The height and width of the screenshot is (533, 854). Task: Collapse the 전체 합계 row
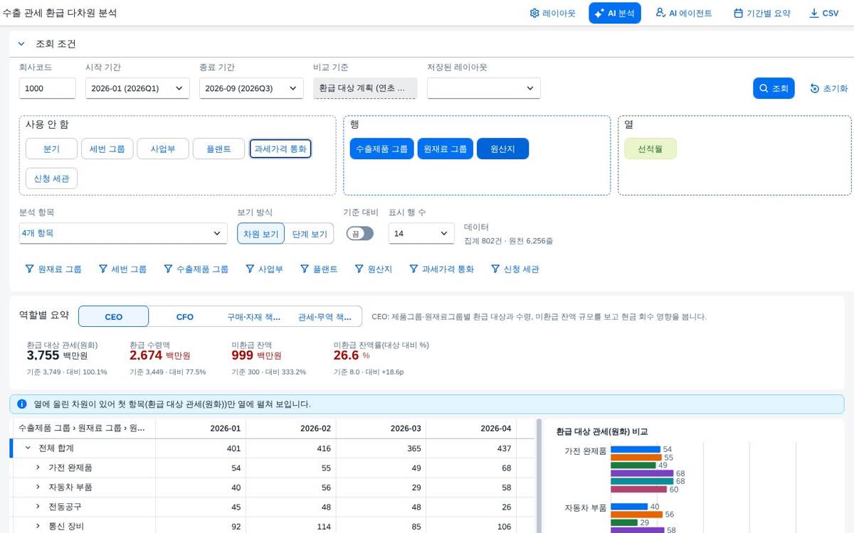point(28,448)
